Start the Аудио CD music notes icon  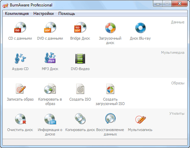pos(20,58)
